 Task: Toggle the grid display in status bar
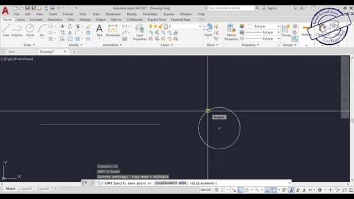click(x=216, y=190)
